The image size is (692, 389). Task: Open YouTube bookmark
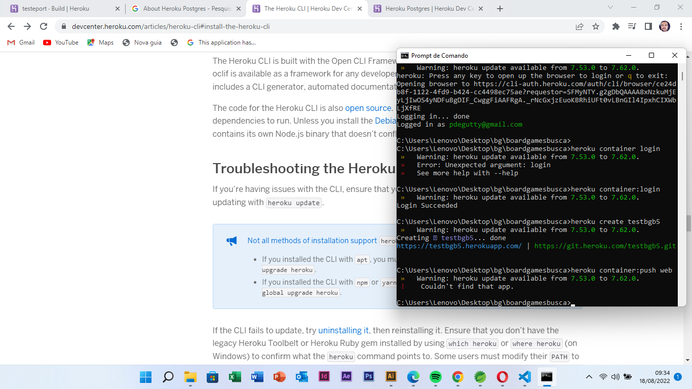[61, 43]
